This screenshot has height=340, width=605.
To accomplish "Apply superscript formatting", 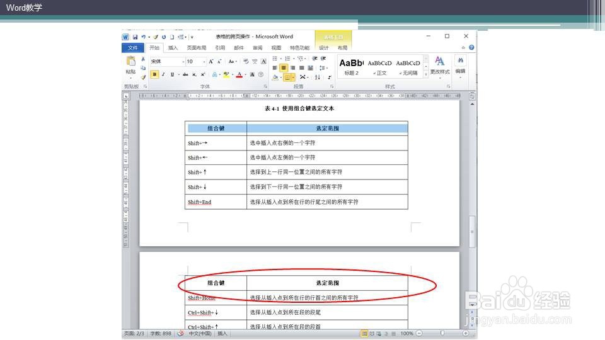I will coord(202,74).
